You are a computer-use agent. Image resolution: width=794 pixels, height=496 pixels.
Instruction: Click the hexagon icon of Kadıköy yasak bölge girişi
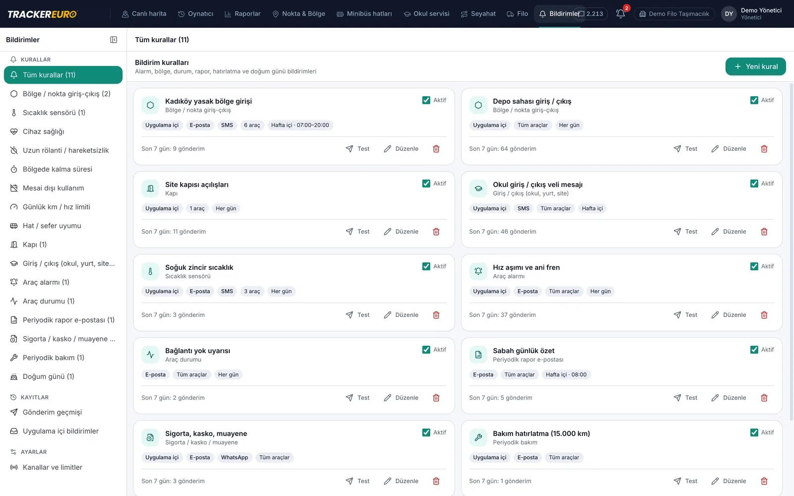point(150,105)
